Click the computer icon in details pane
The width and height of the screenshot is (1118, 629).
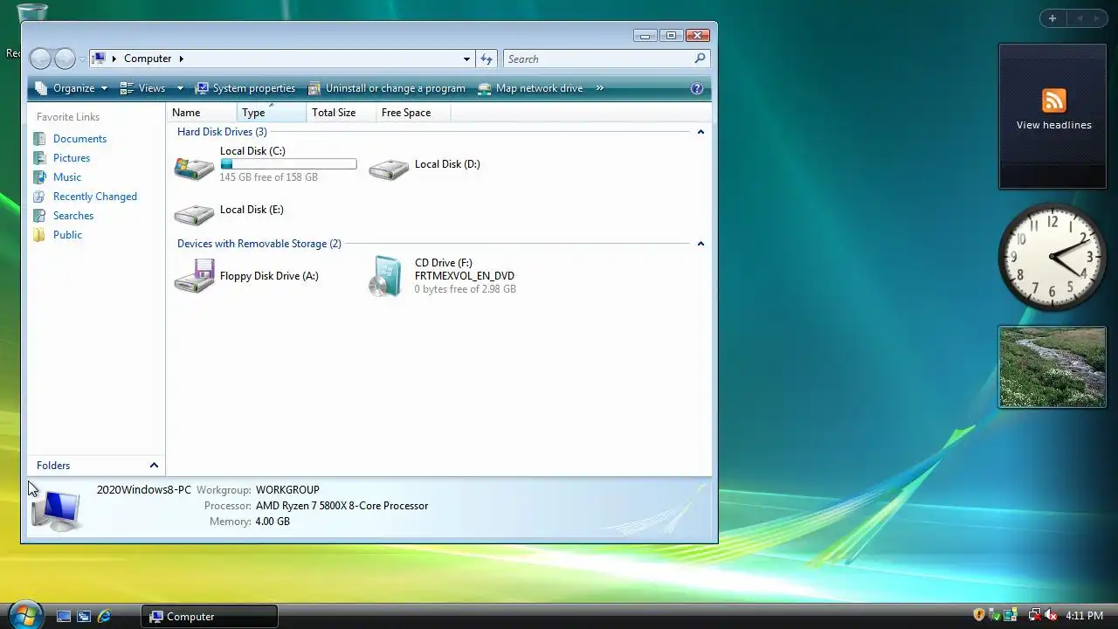point(57,510)
